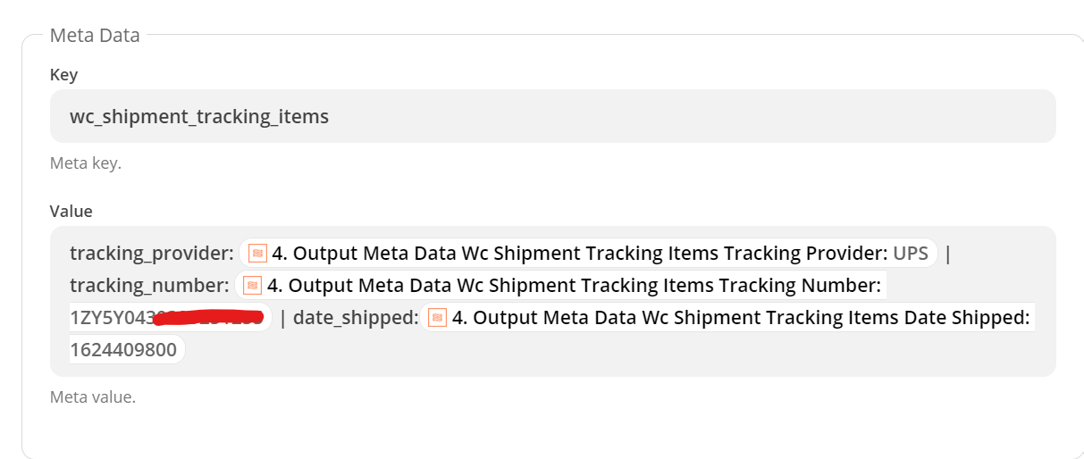Click the 'Meta value.' help text
This screenshot has height=459, width=1084.
pos(93,396)
